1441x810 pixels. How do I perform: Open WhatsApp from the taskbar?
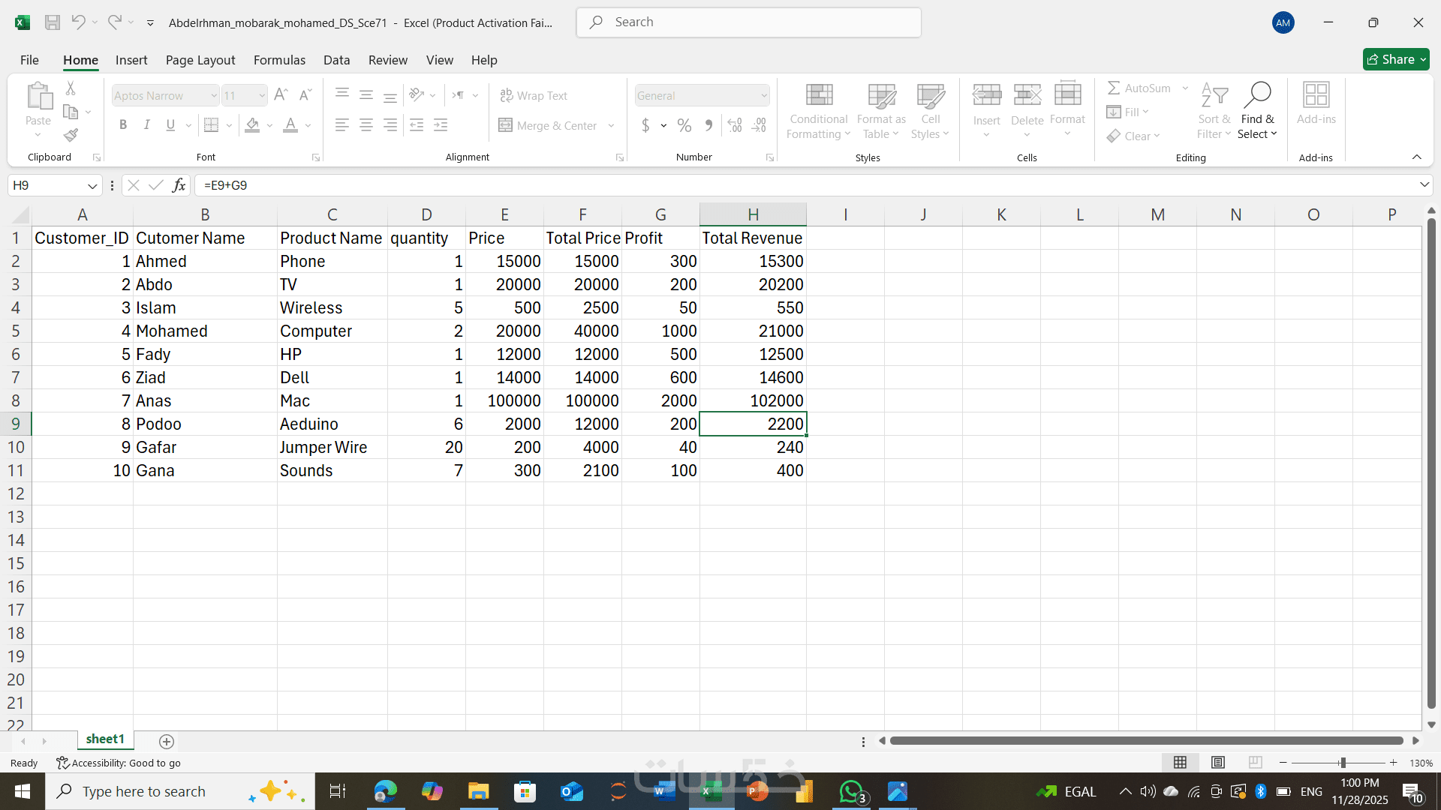tap(852, 791)
